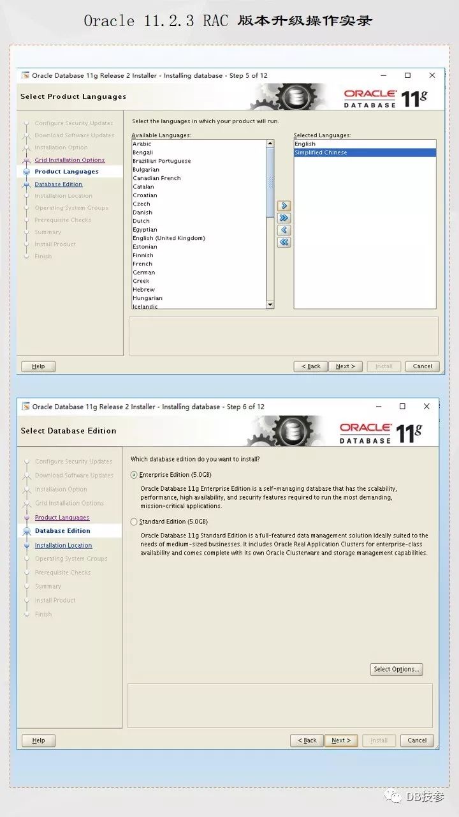459x817 pixels.
Task: Click Next button in Step 5 window
Action: point(346,366)
